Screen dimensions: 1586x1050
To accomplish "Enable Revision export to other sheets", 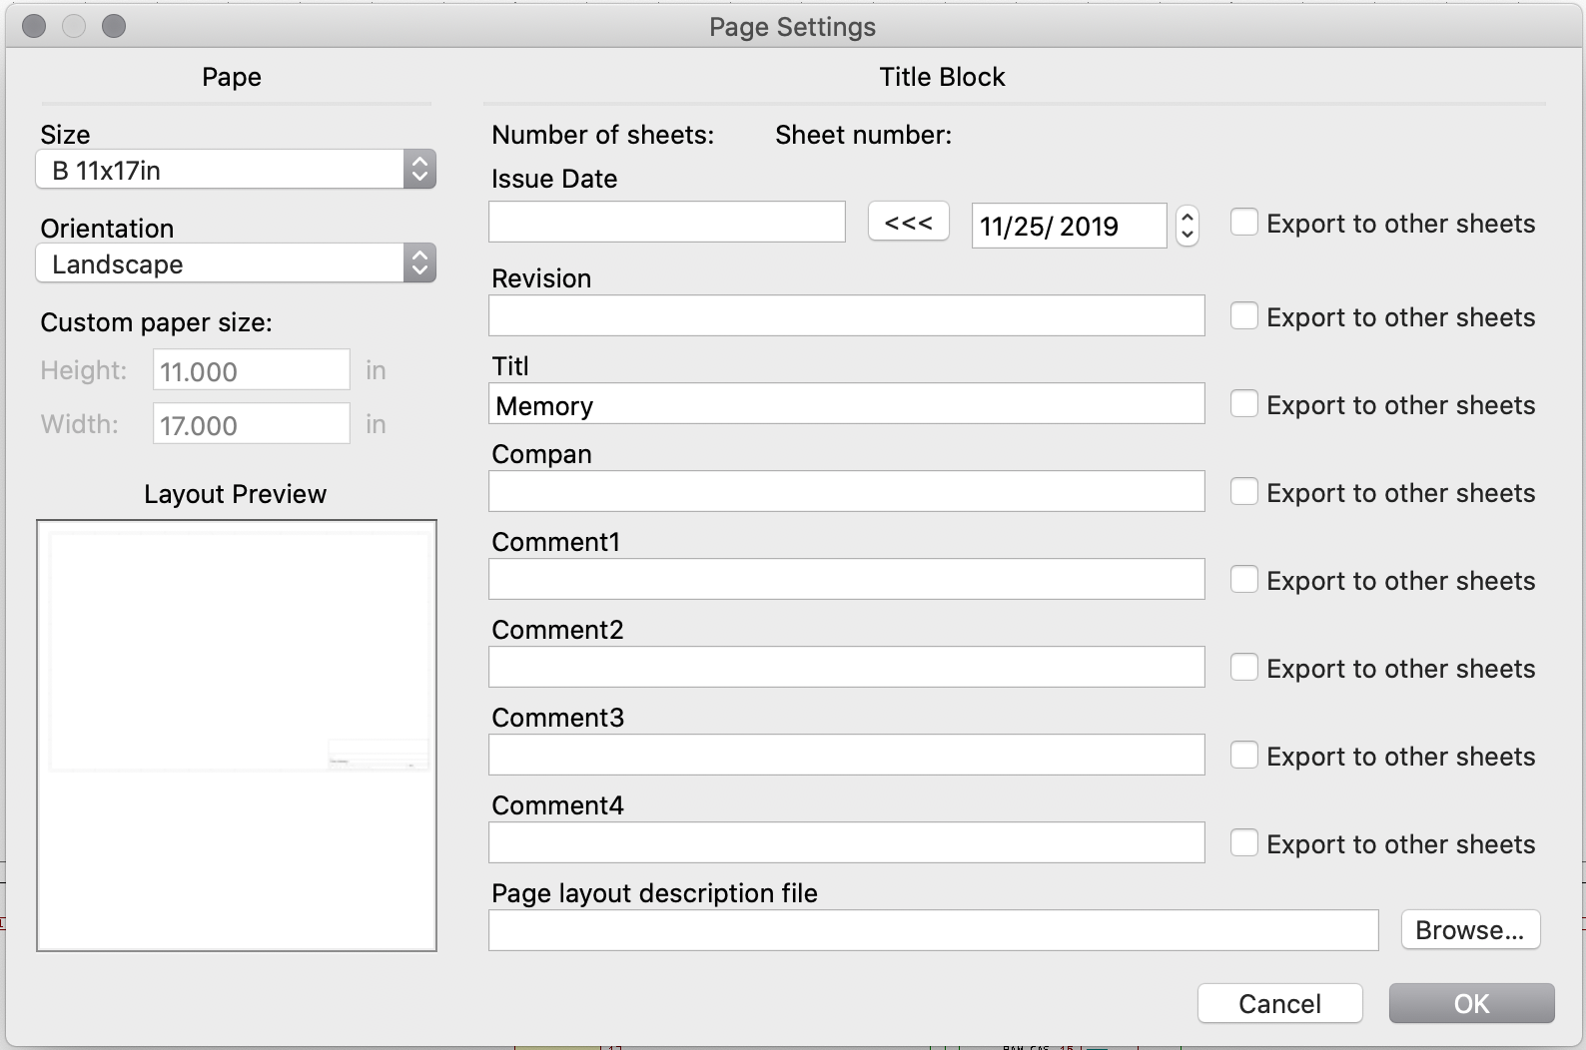I will pos(1243,316).
